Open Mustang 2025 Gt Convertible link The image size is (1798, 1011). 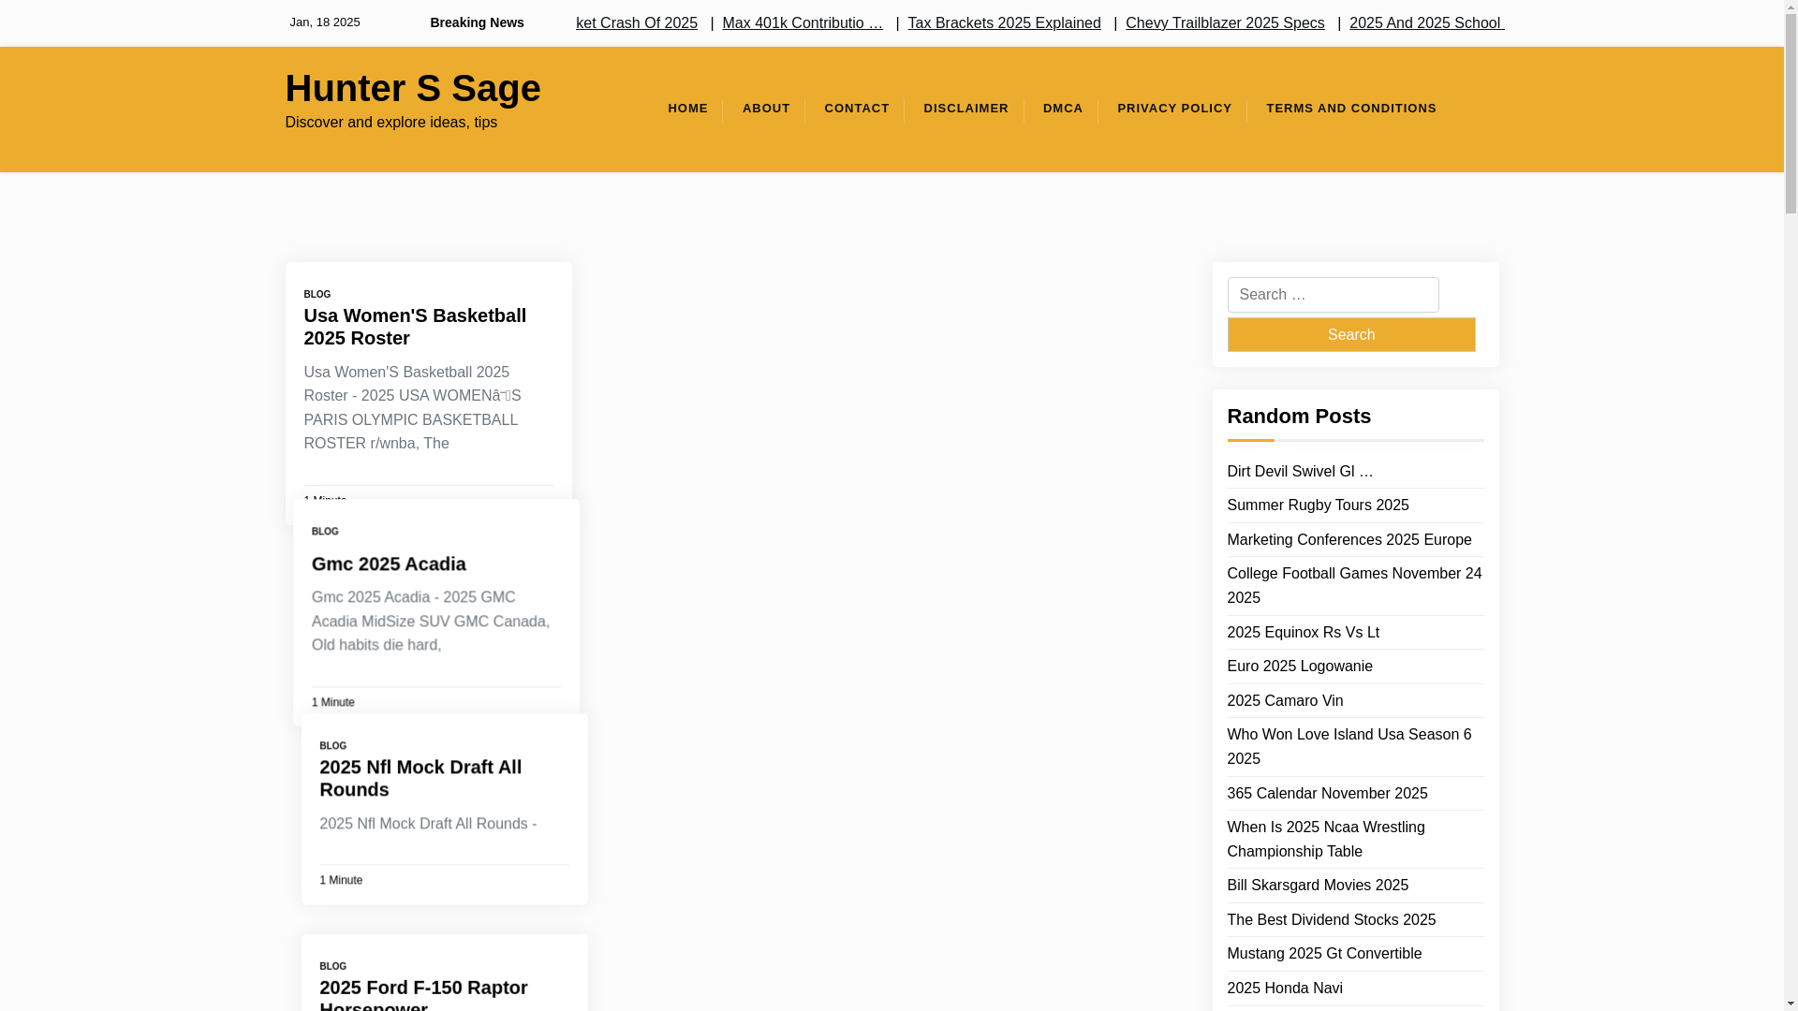coord(1324,954)
